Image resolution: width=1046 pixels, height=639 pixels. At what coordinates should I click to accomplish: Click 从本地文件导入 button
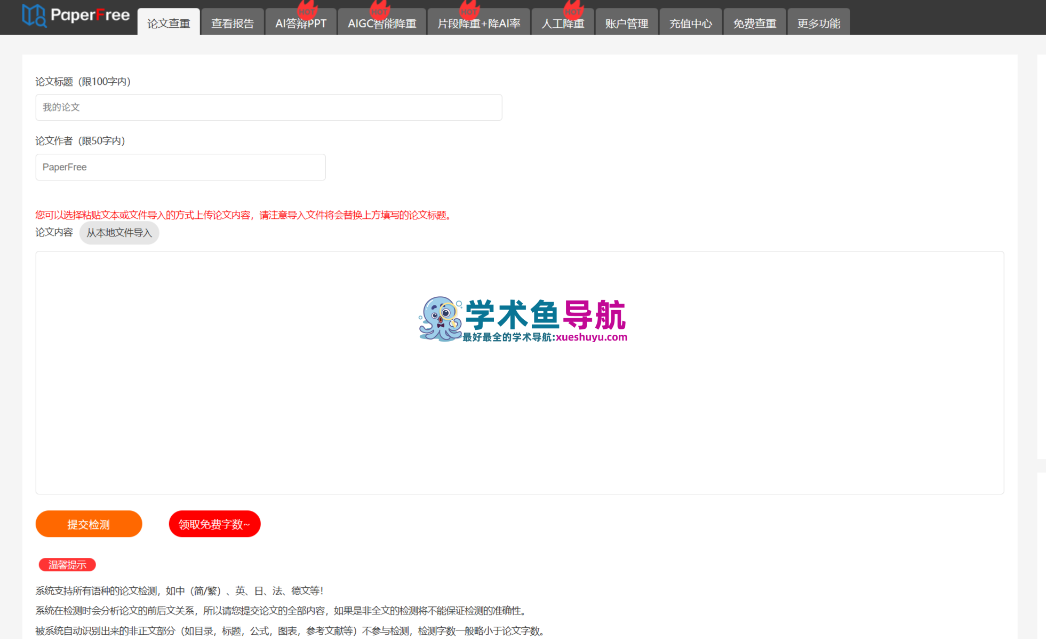click(x=119, y=233)
